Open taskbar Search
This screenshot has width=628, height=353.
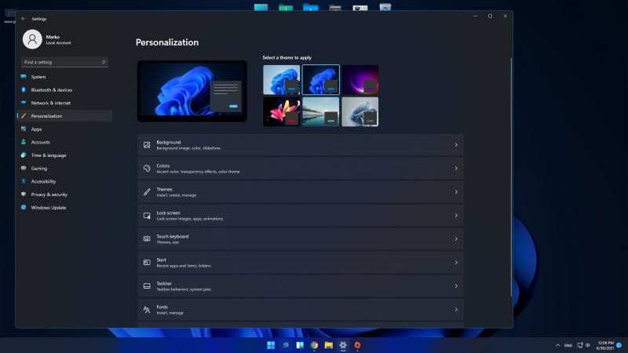(x=286, y=345)
